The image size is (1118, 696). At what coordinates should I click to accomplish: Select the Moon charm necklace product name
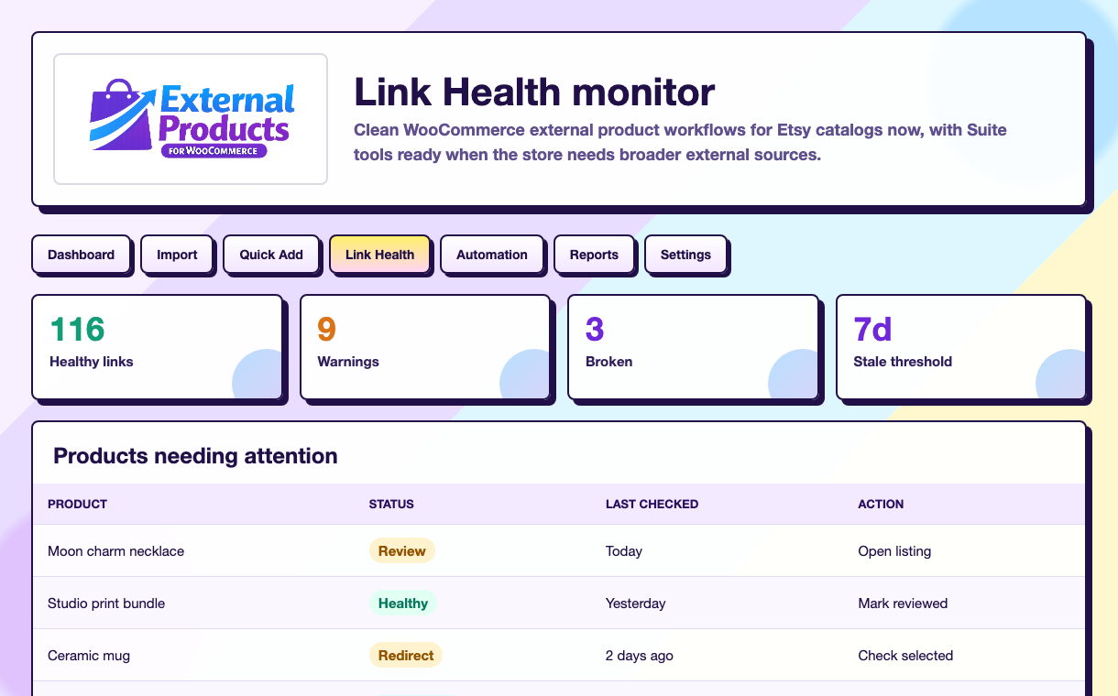(115, 551)
